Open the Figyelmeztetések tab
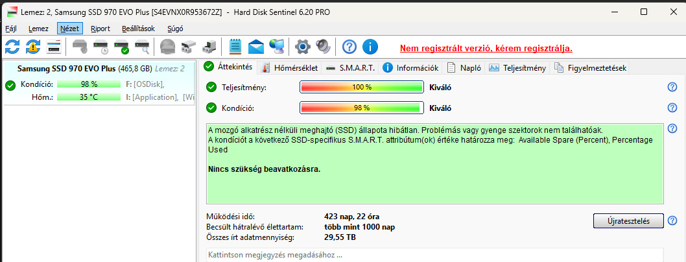Image resolution: width=686 pixels, height=262 pixels. [x=591, y=68]
